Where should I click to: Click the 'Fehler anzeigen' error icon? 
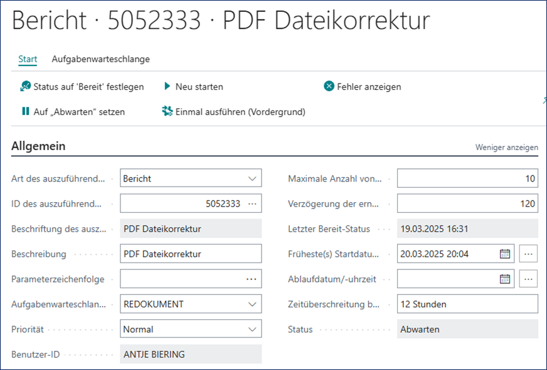point(329,87)
